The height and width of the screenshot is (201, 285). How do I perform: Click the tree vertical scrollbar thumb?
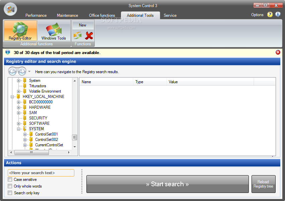click(x=75, y=137)
